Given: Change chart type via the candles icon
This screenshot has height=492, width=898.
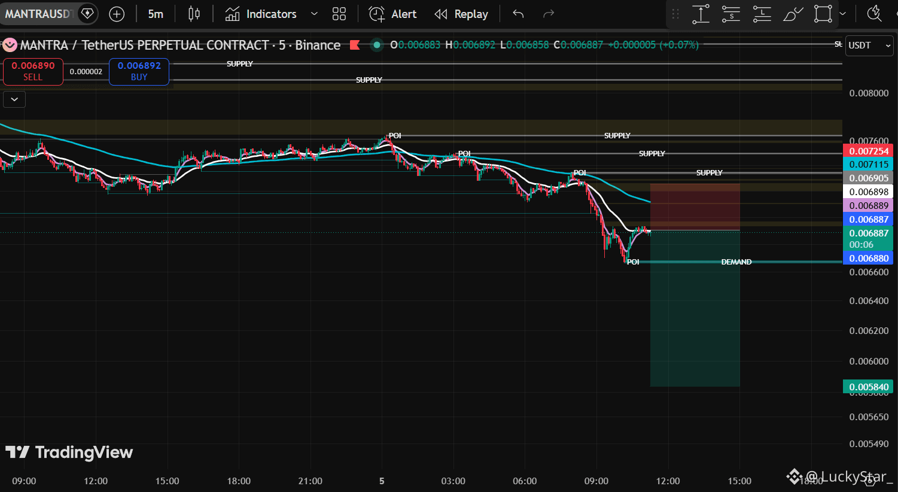Looking at the screenshot, I should click(x=194, y=14).
